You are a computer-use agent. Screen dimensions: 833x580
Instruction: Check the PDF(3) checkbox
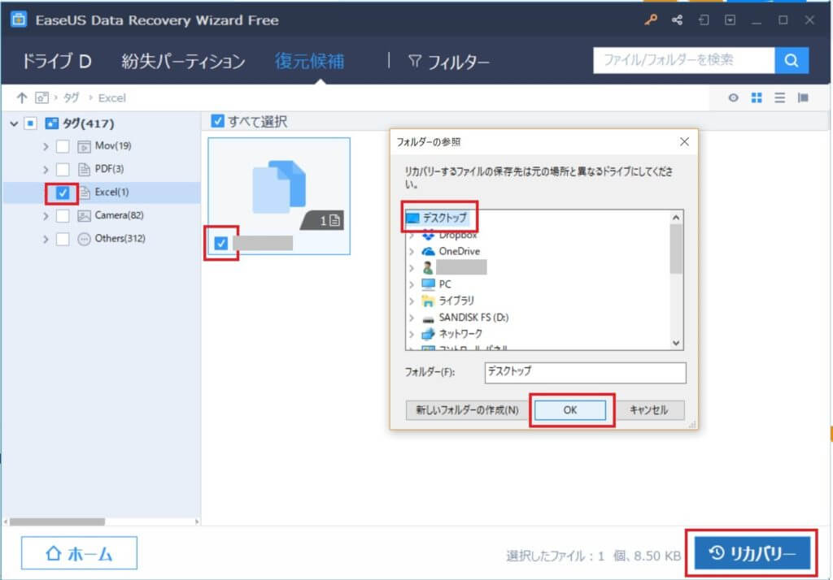click(63, 169)
